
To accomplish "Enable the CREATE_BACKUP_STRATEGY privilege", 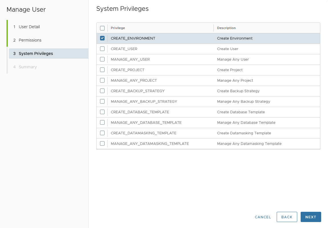I will pyautogui.click(x=102, y=91).
